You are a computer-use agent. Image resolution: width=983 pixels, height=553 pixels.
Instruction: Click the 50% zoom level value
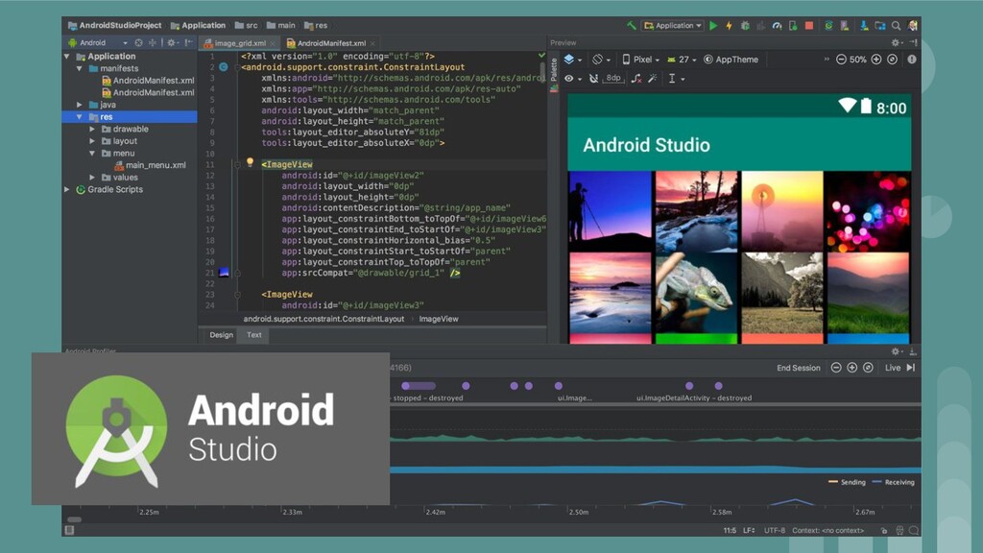pos(858,60)
